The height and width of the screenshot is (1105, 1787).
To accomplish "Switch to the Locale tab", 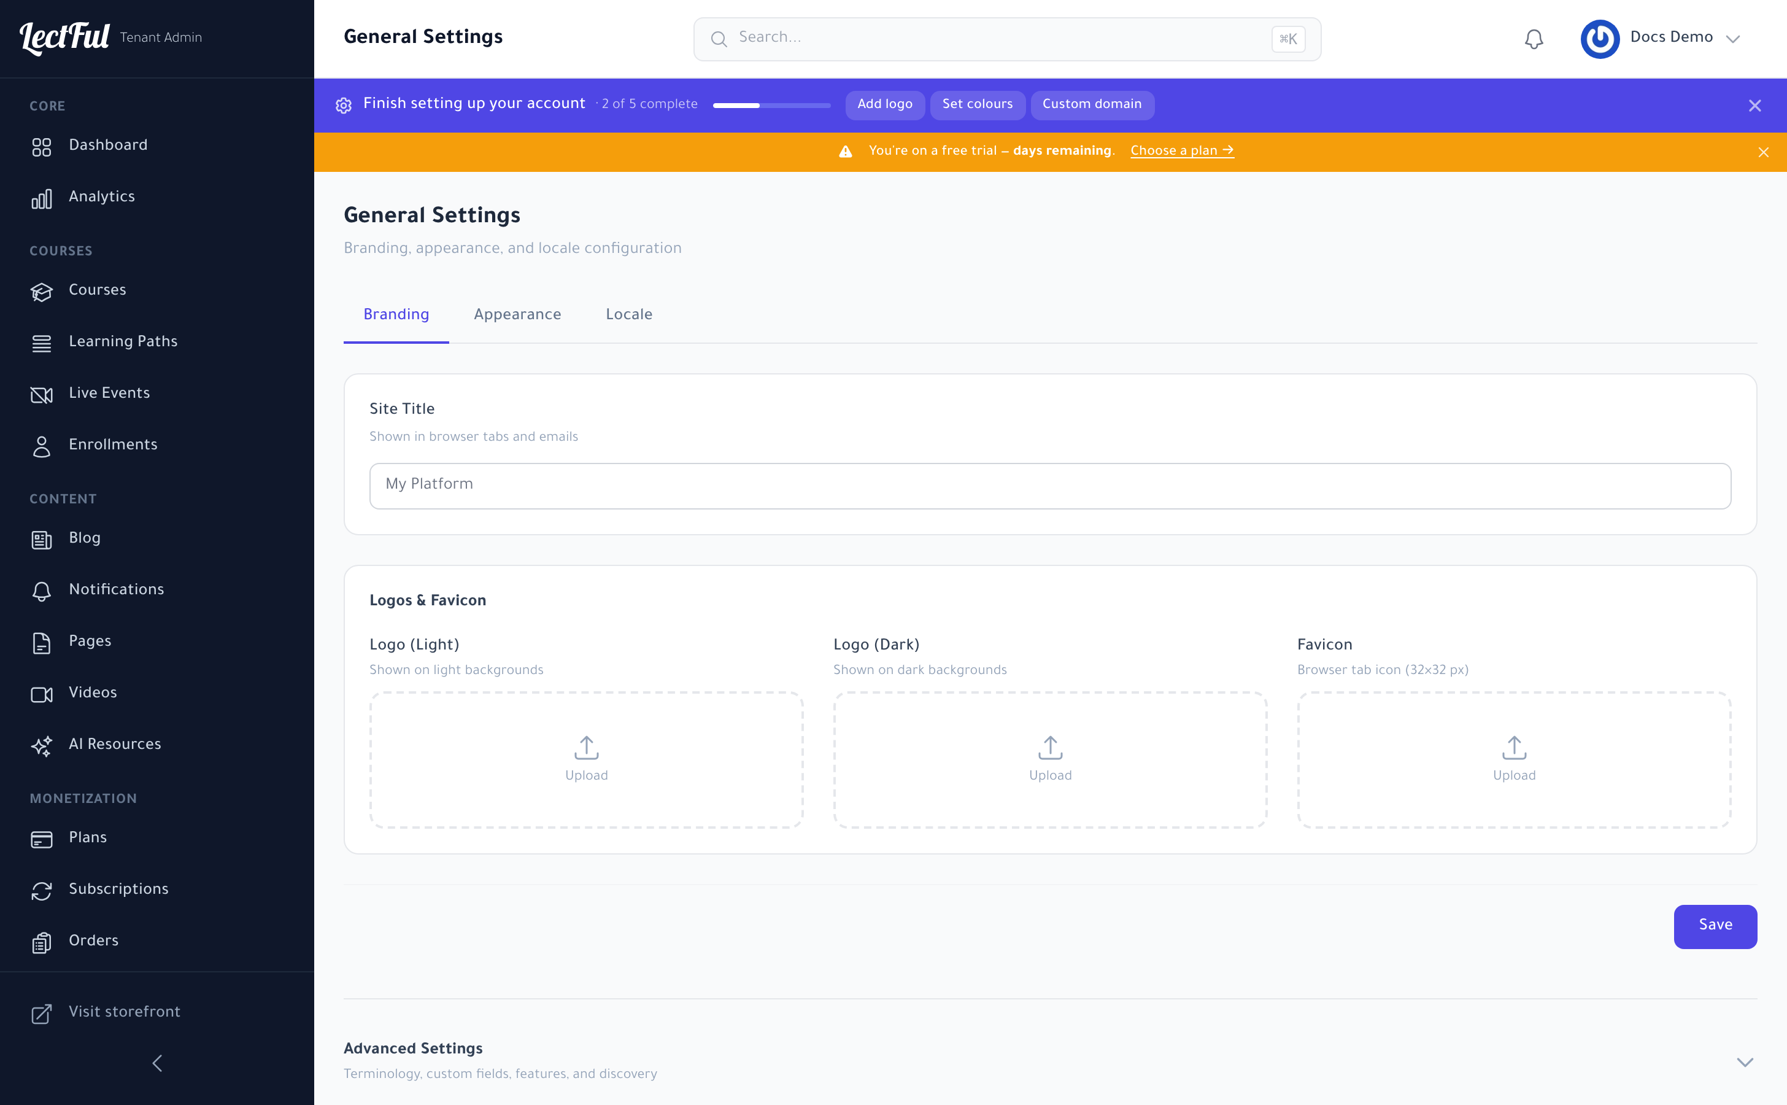I will [x=628, y=314].
